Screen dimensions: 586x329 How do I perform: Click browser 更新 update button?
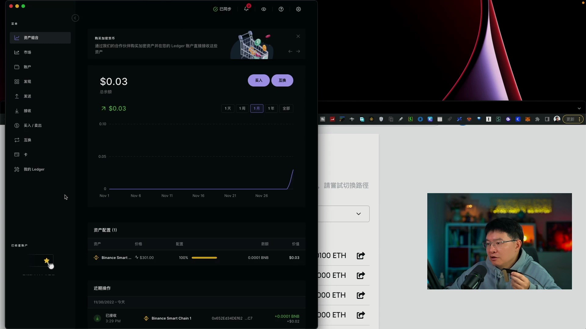point(570,119)
